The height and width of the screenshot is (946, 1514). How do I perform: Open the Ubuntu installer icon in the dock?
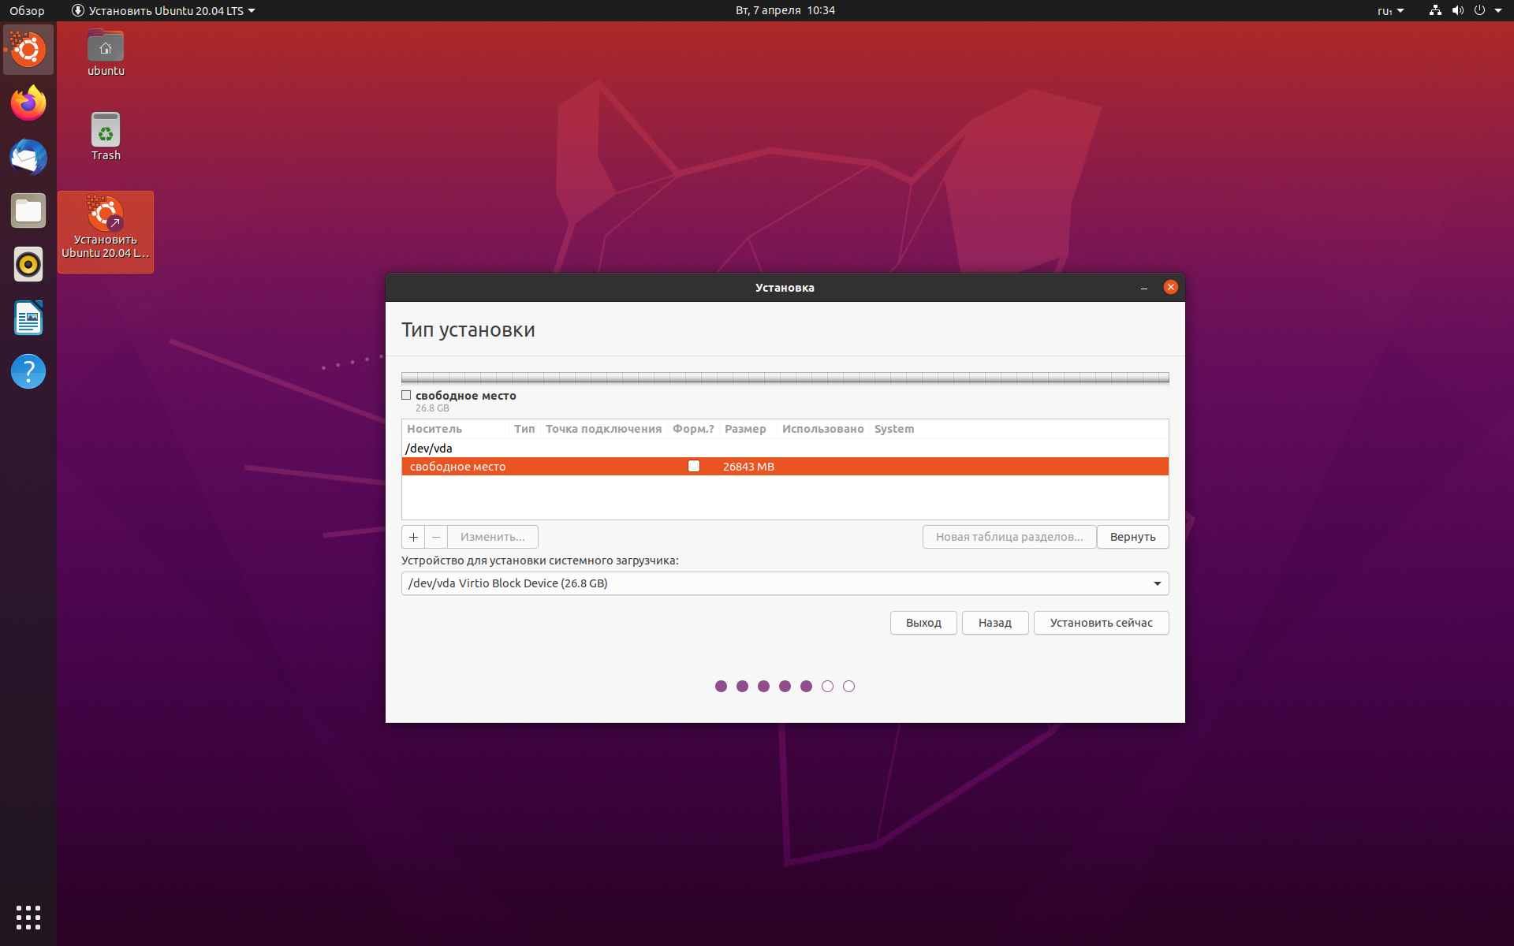(x=28, y=50)
